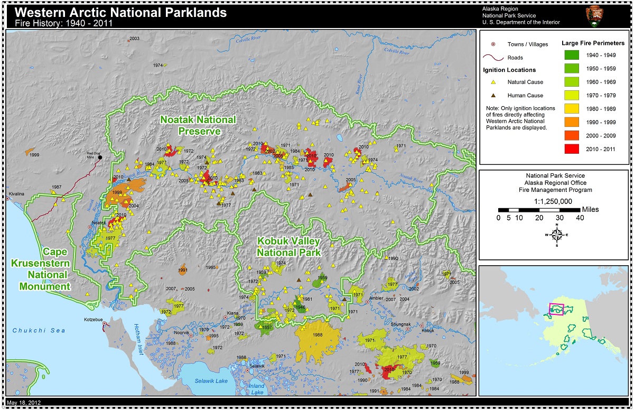Click the "Kobuk Valley National Park" map label
634x410 pixels.
pos(289,247)
